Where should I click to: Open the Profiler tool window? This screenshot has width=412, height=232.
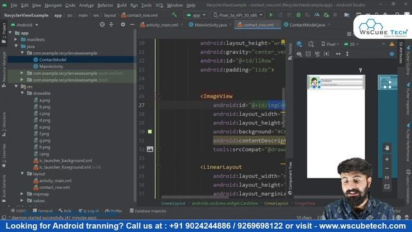[x=113, y=211]
